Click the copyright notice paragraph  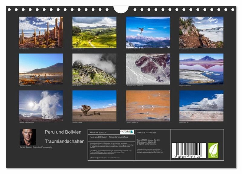112,146
